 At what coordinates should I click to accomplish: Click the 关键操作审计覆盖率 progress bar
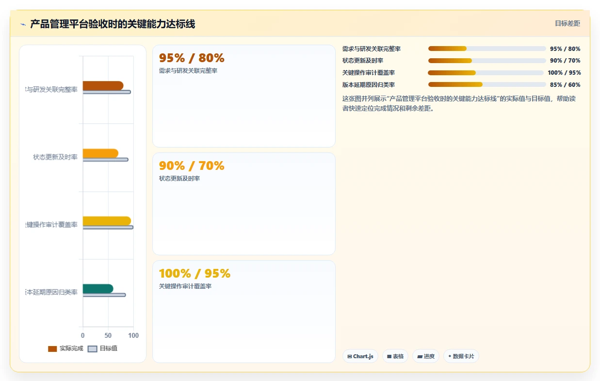[x=486, y=73]
